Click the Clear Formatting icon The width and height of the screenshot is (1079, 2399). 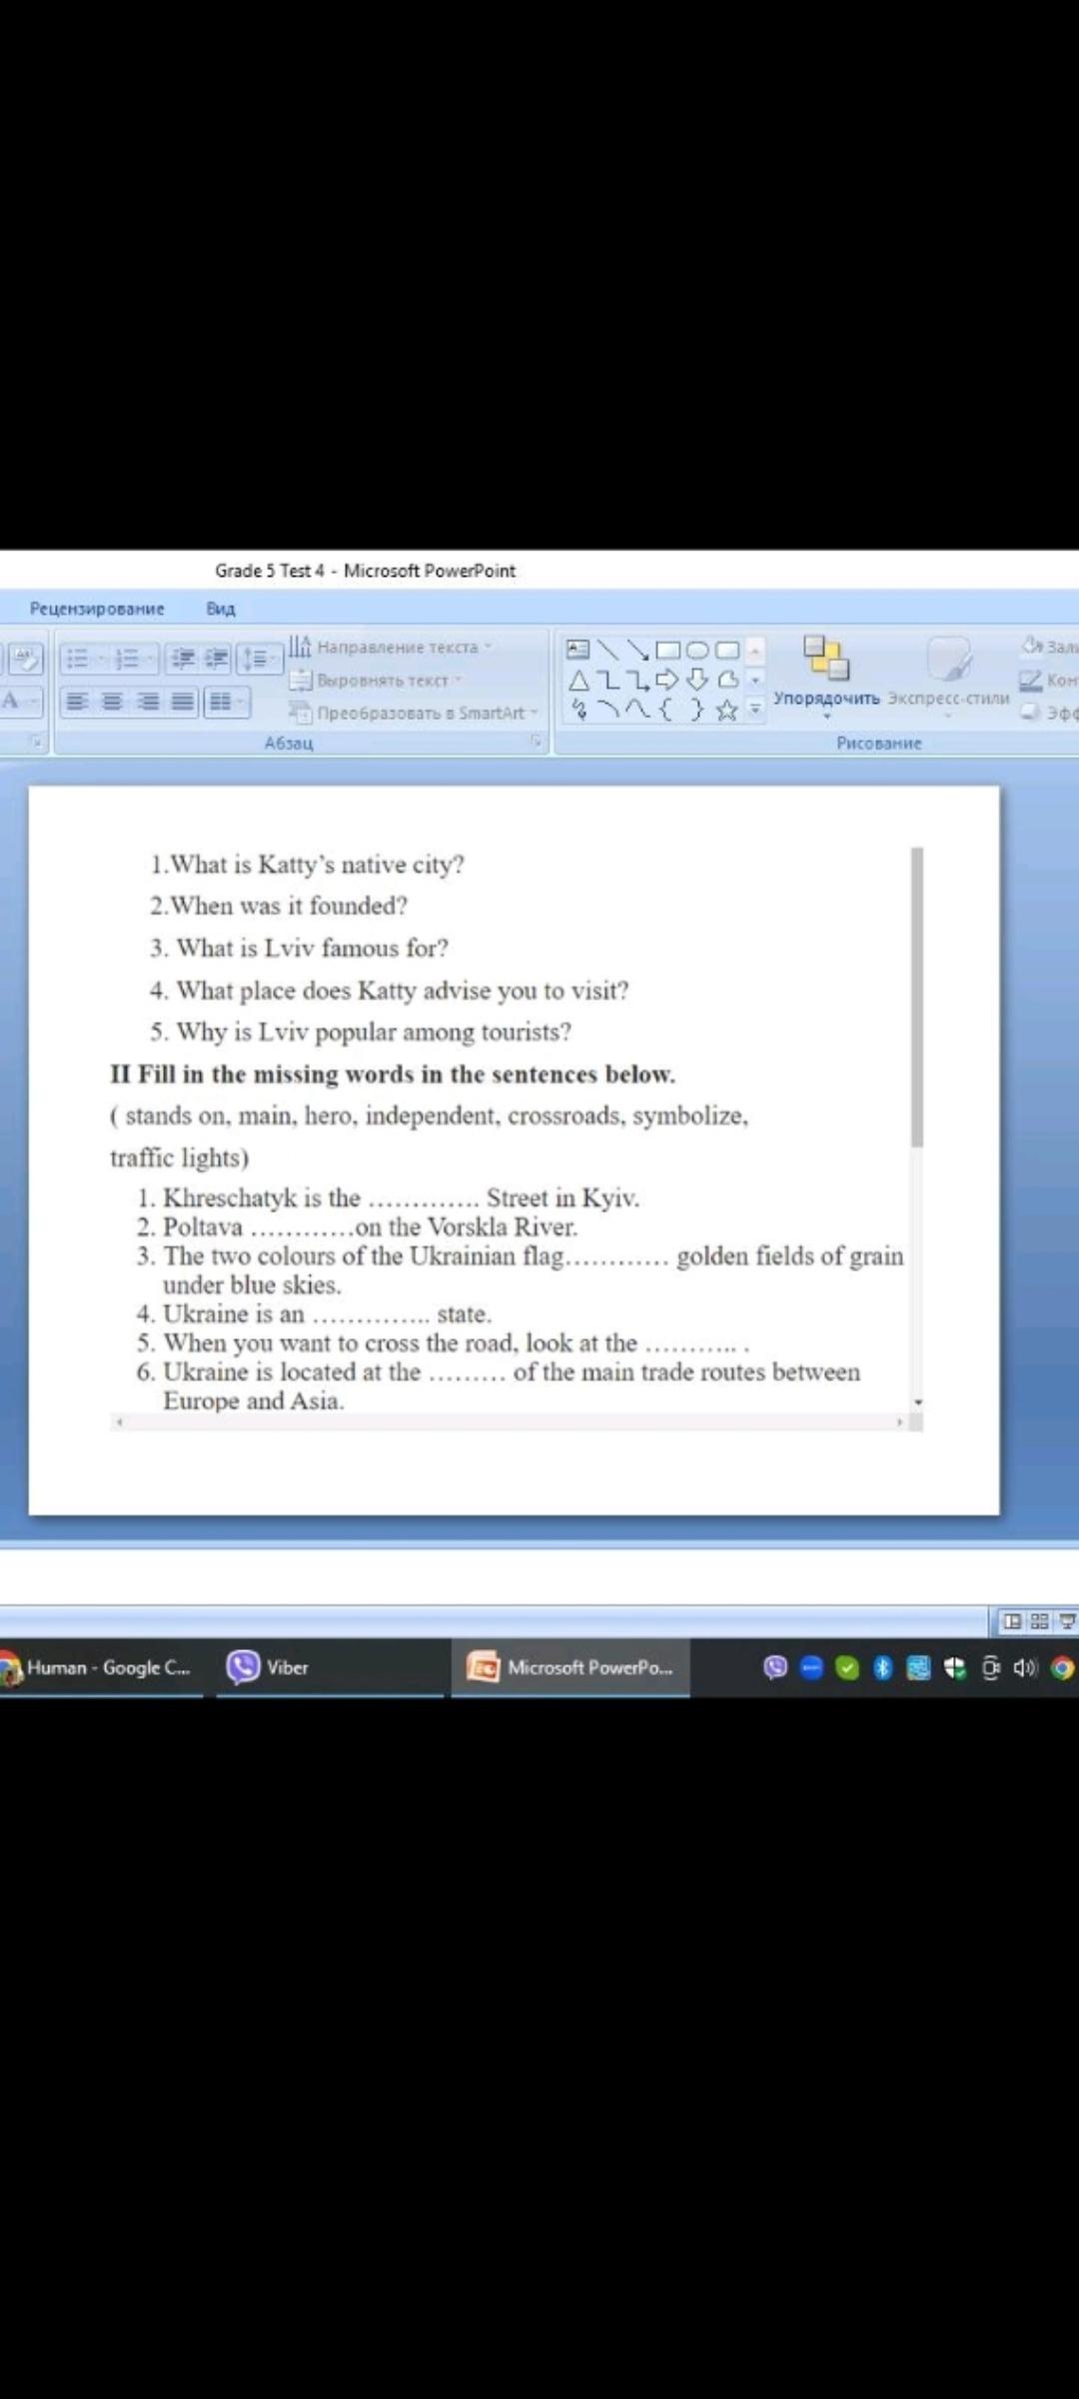[x=26, y=658]
